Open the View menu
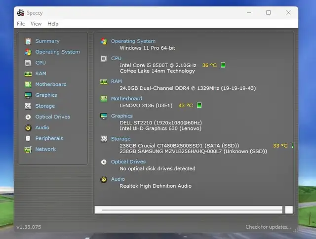The image size is (316, 239). click(x=36, y=24)
